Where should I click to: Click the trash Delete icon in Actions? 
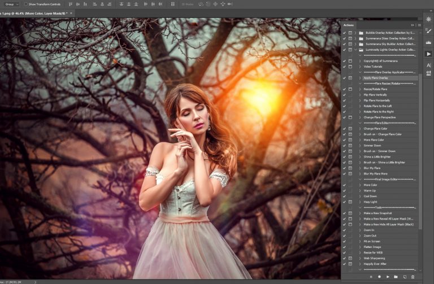413,277
